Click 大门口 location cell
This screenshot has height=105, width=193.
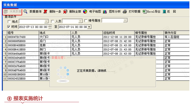55,37
